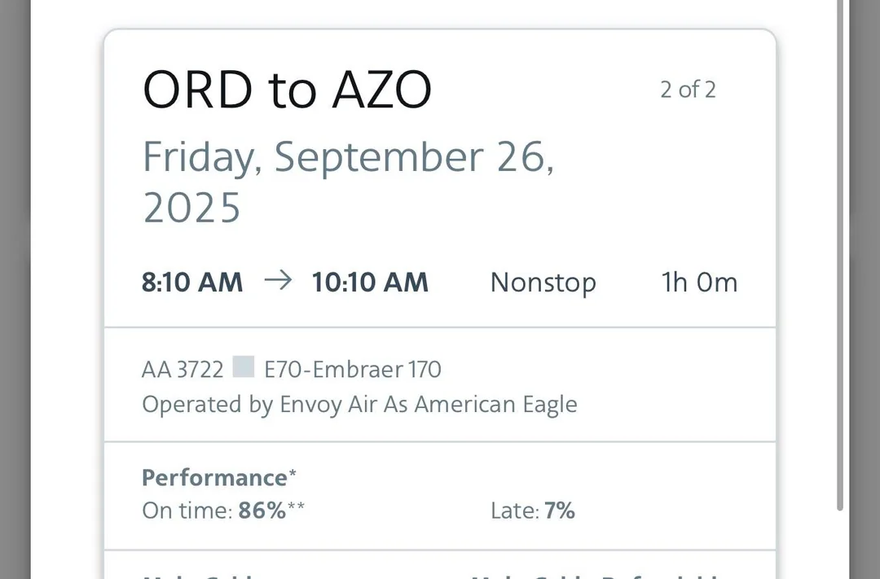Click the On time 86% statistic
This screenshot has width=880, height=579.
coord(223,511)
